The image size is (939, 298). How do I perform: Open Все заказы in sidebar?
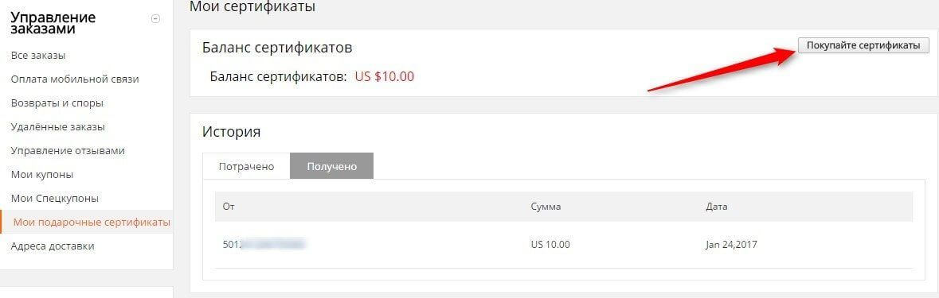pos(38,56)
